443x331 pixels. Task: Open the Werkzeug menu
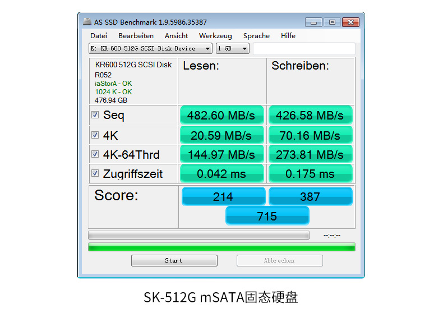coord(215,36)
